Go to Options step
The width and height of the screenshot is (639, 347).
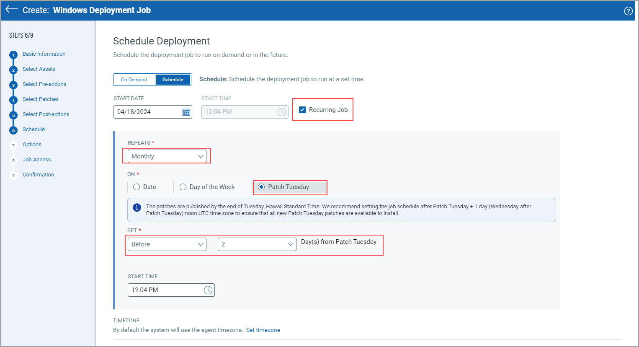pyautogui.click(x=32, y=145)
